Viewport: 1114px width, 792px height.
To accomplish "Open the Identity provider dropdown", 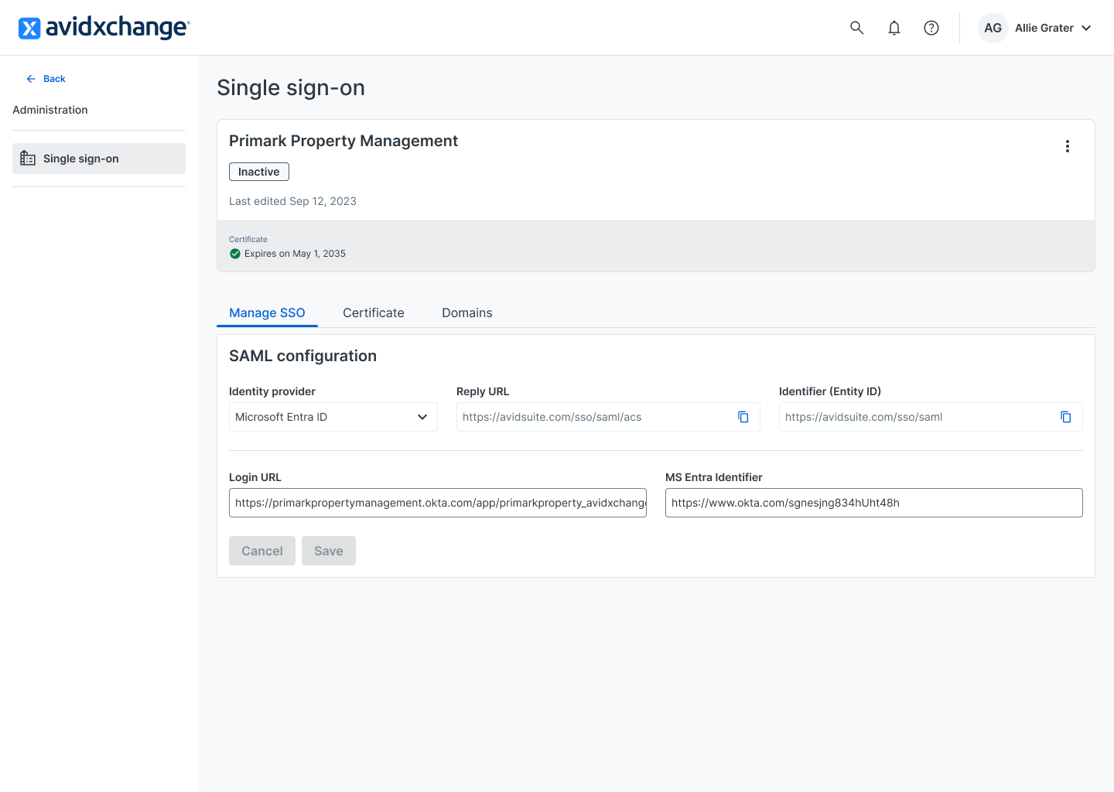I will pyautogui.click(x=333, y=417).
